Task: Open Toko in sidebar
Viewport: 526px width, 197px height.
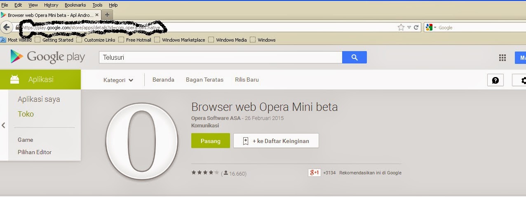Action: coord(26,114)
